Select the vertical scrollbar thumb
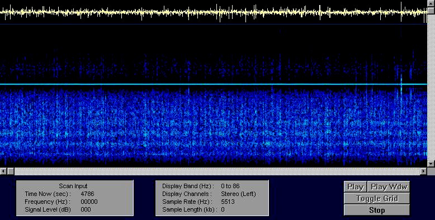Screen dimensions: 435x220 (x=431, y=11)
